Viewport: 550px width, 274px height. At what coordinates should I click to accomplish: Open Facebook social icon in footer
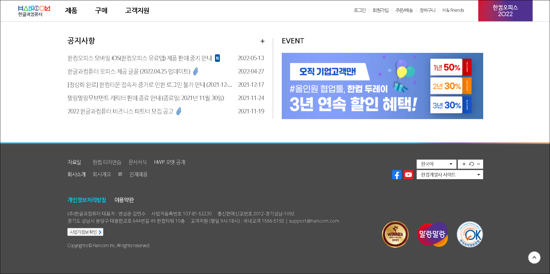pyautogui.click(x=397, y=175)
